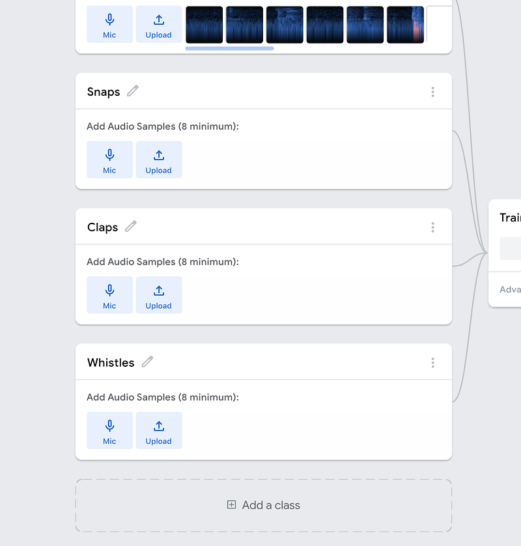
Task: Click the Mic button in top class
Action: (109, 24)
